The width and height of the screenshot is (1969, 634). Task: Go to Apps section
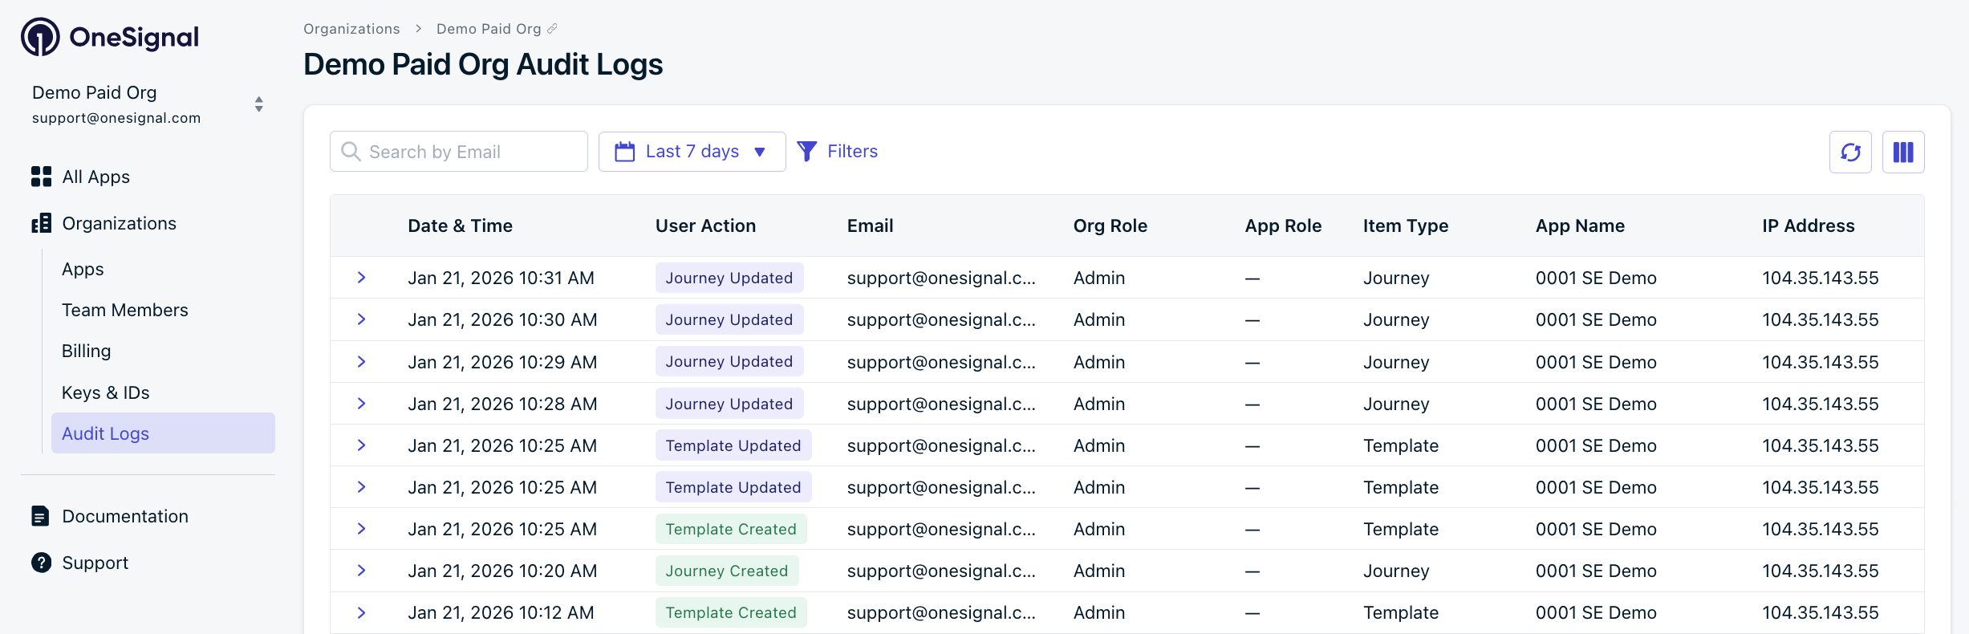coord(83,269)
